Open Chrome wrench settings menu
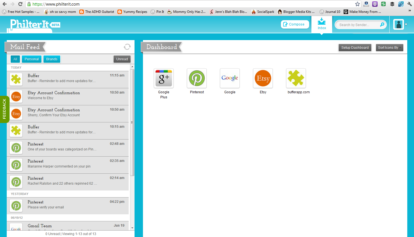This screenshot has height=237, width=414. tap(410, 4)
